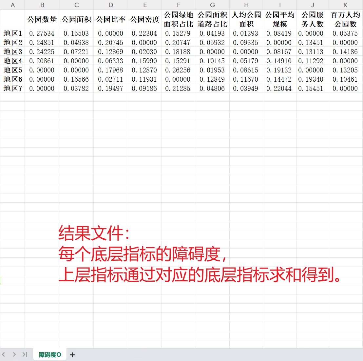Select cell with value 0.20747

point(179,42)
